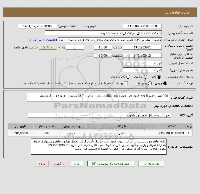Image resolution: width=200 pixels, height=194 pixels.
Task: Click the خروج exit button
Action: [42, 164]
